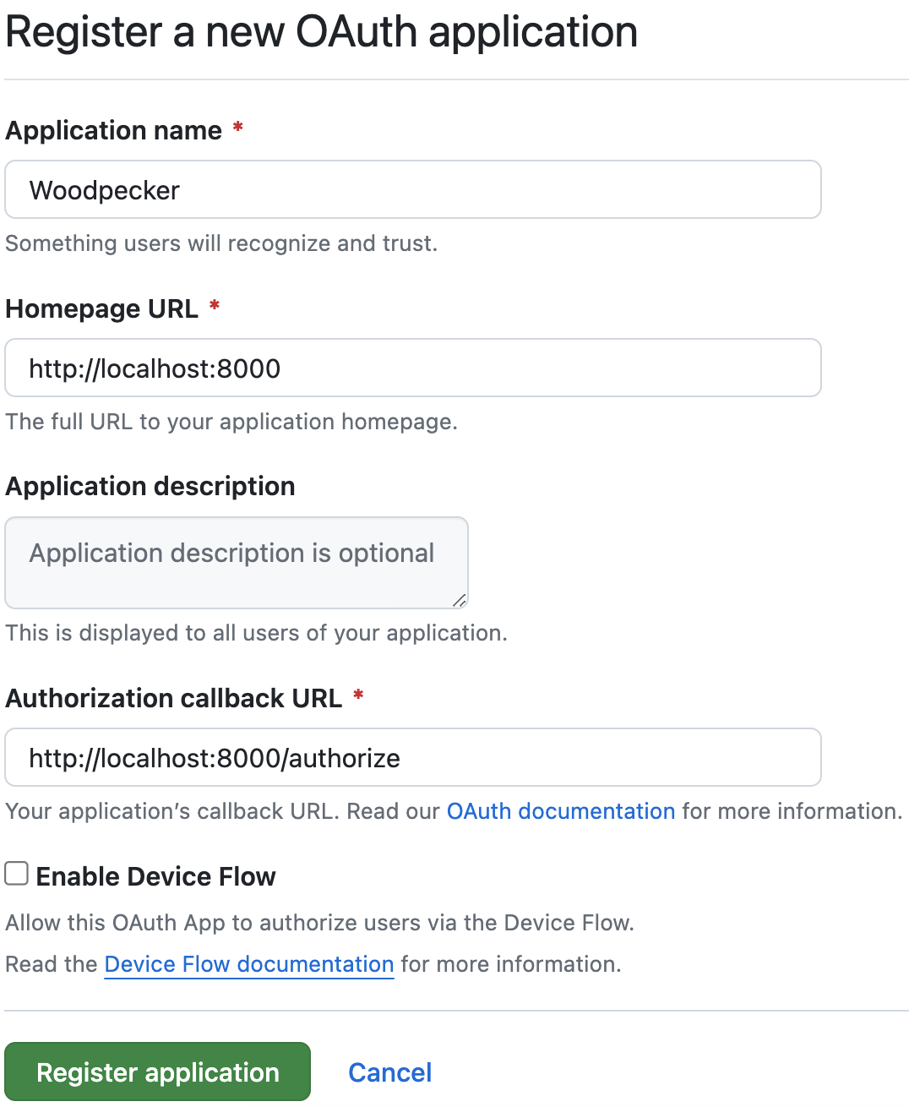Click the required asterisk beside Application name
The image size is (909, 1107).
coord(237,128)
